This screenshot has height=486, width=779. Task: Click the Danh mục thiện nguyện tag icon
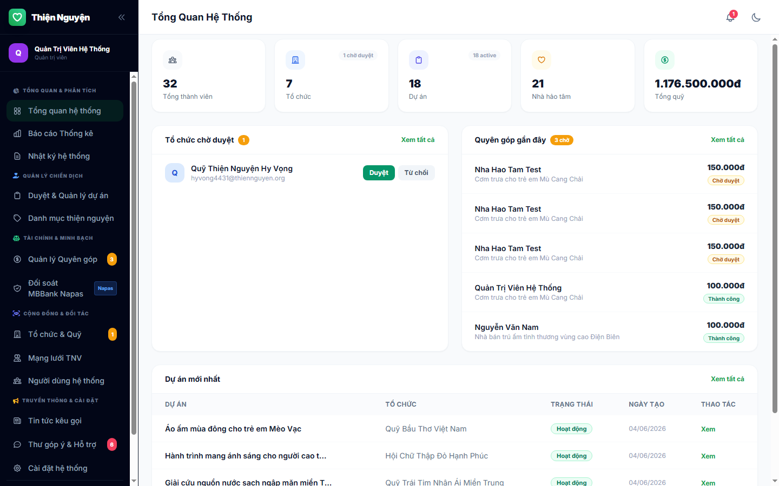pyautogui.click(x=17, y=218)
